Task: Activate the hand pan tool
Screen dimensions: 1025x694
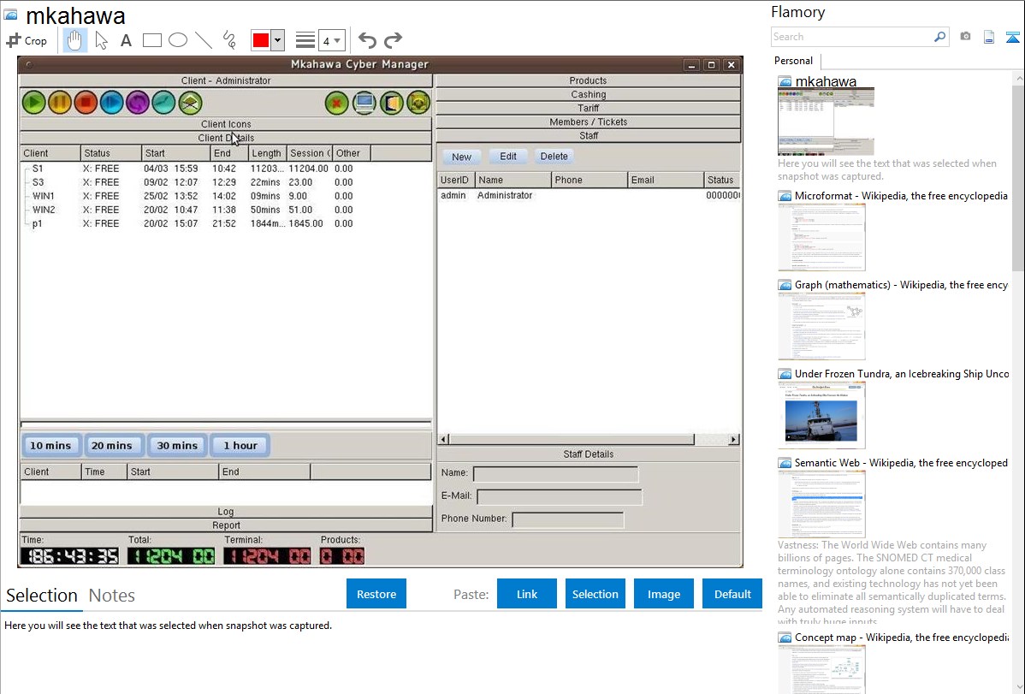Action: (x=74, y=40)
